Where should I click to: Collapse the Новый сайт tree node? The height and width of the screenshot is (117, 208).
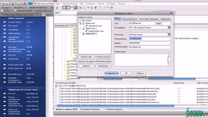point(80,23)
